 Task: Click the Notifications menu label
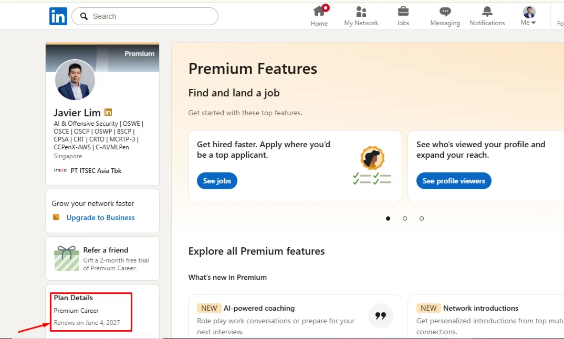point(487,23)
